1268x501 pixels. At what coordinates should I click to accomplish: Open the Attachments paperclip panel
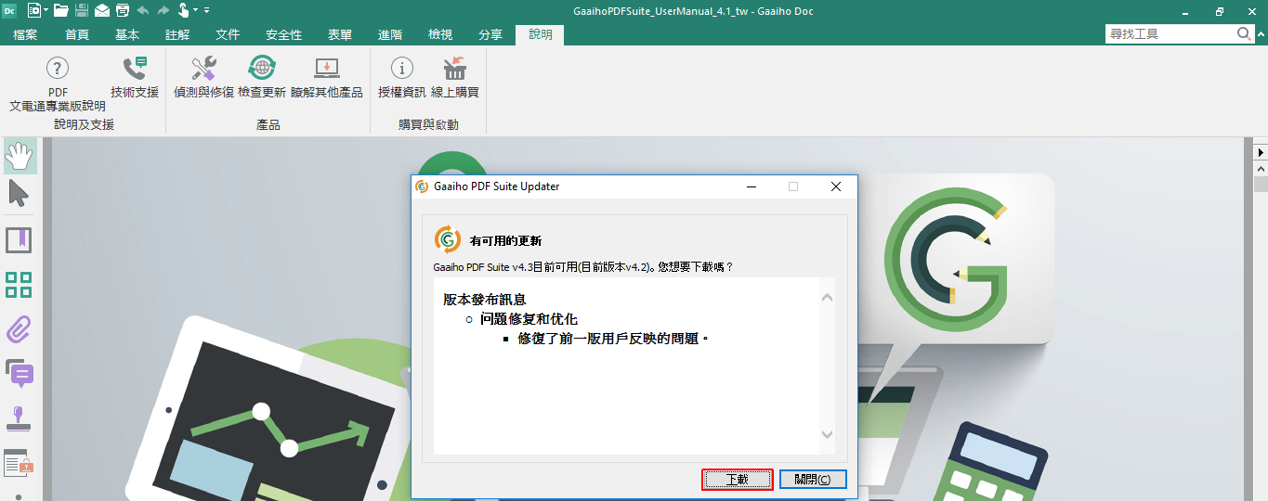click(19, 329)
